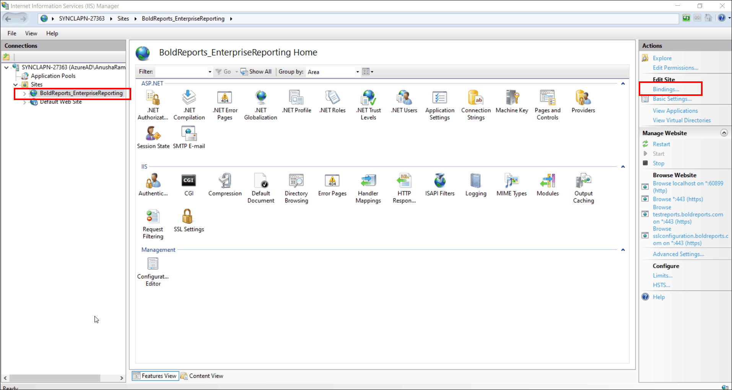Open MIME Types feature
The width and height of the screenshot is (732, 390).
click(512, 185)
